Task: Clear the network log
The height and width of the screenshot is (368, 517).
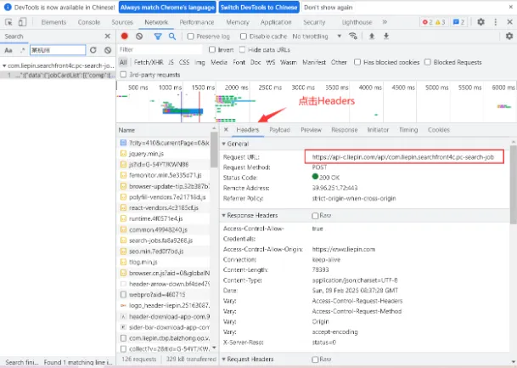Action: click(139, 37)
